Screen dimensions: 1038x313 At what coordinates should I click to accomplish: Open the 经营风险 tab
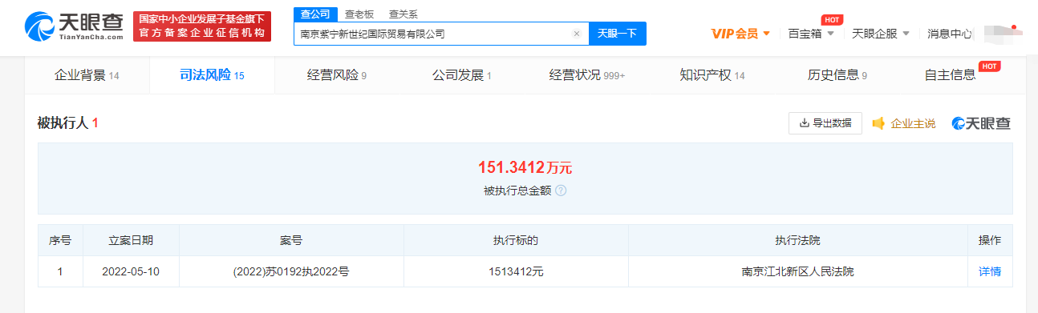337,75
